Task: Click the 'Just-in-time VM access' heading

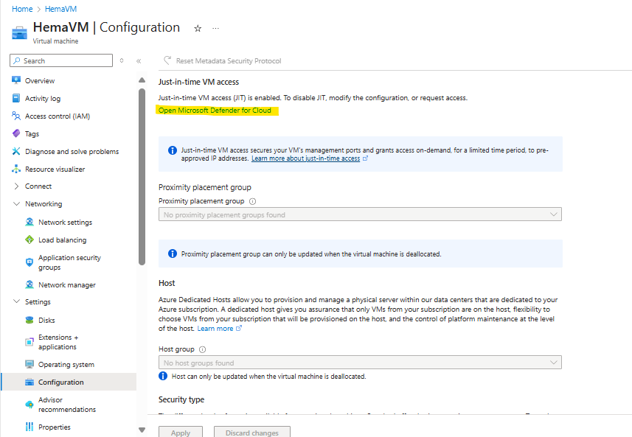Action: pyautogui.click(x=198, y=82)
